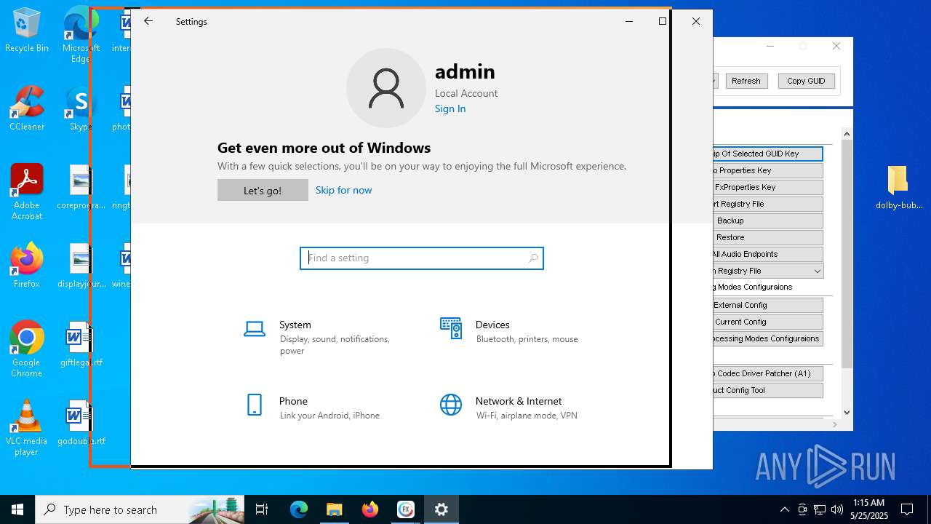Click the FxProperties Key button

pos(768,187)
